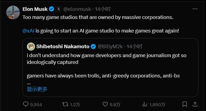Viewport: 206px width, 111px height.
Task: Click the share upload icon
Action: click(x=195, y=104)
